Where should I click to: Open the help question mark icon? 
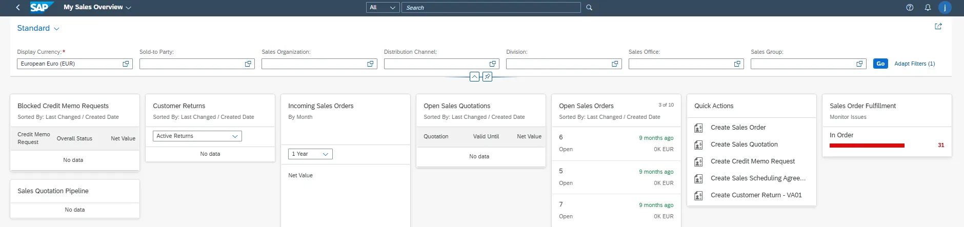point(910,7)
